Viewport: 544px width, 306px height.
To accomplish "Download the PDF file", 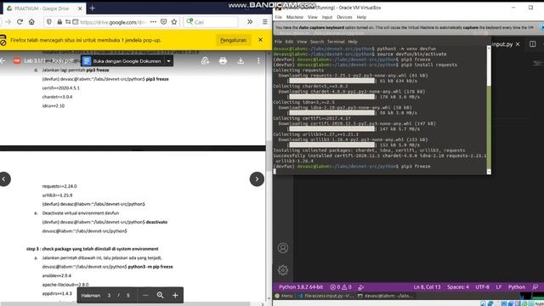I will click(x=241, y=61).
